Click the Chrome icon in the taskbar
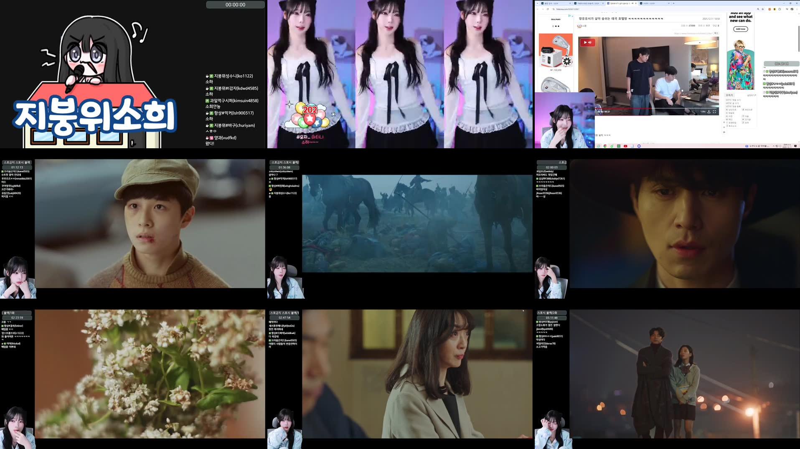Image resolution: width=800 pixels, height=449 pixels. [605, 146]
